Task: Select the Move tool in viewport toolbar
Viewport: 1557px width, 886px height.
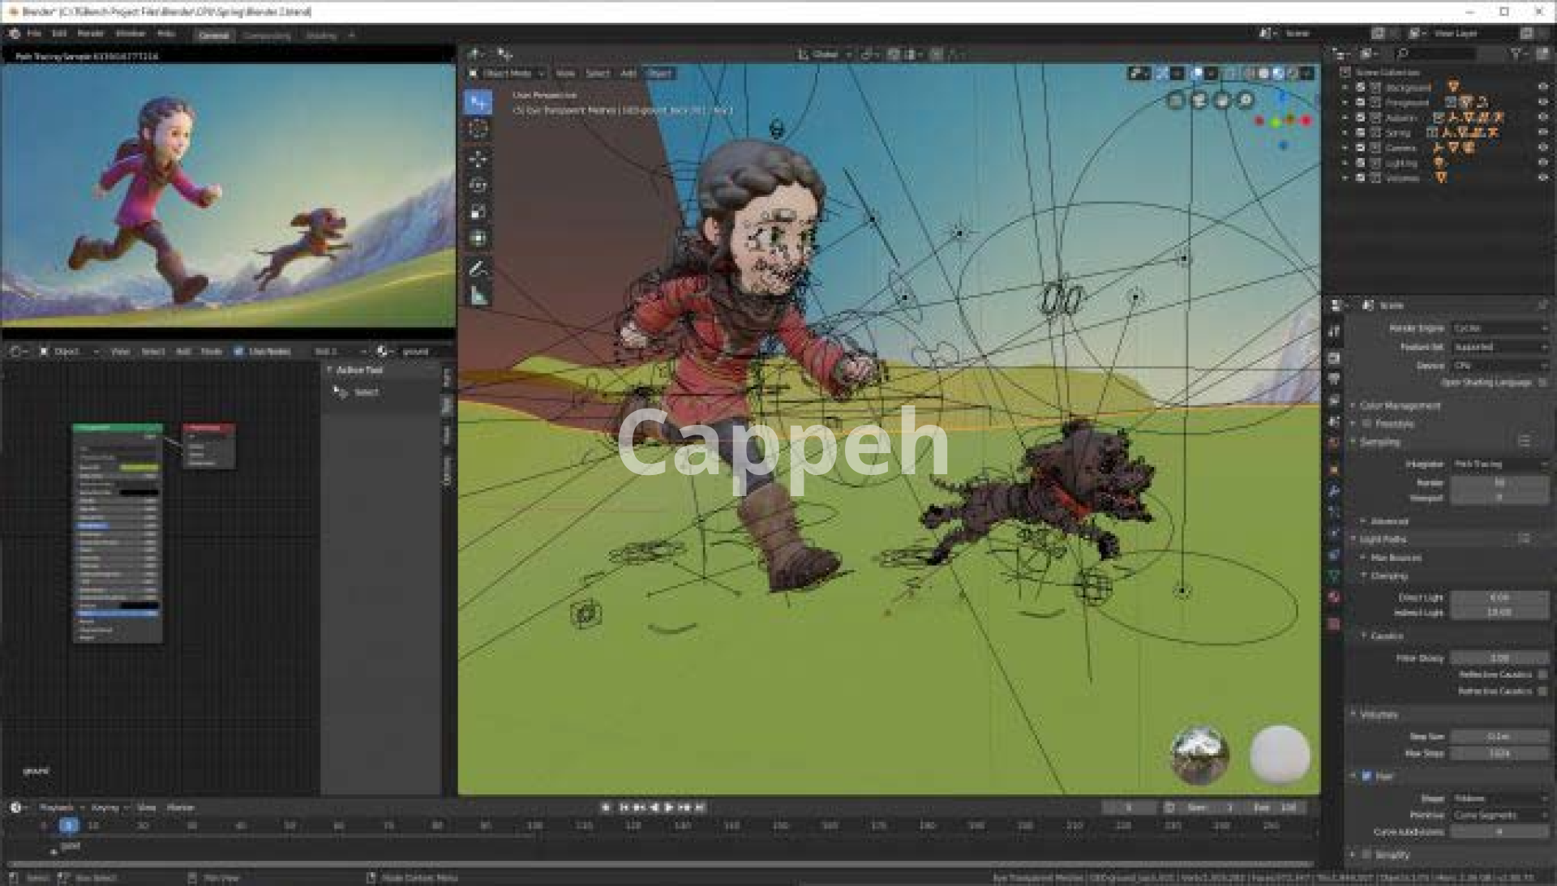Action: coord(478,157)
